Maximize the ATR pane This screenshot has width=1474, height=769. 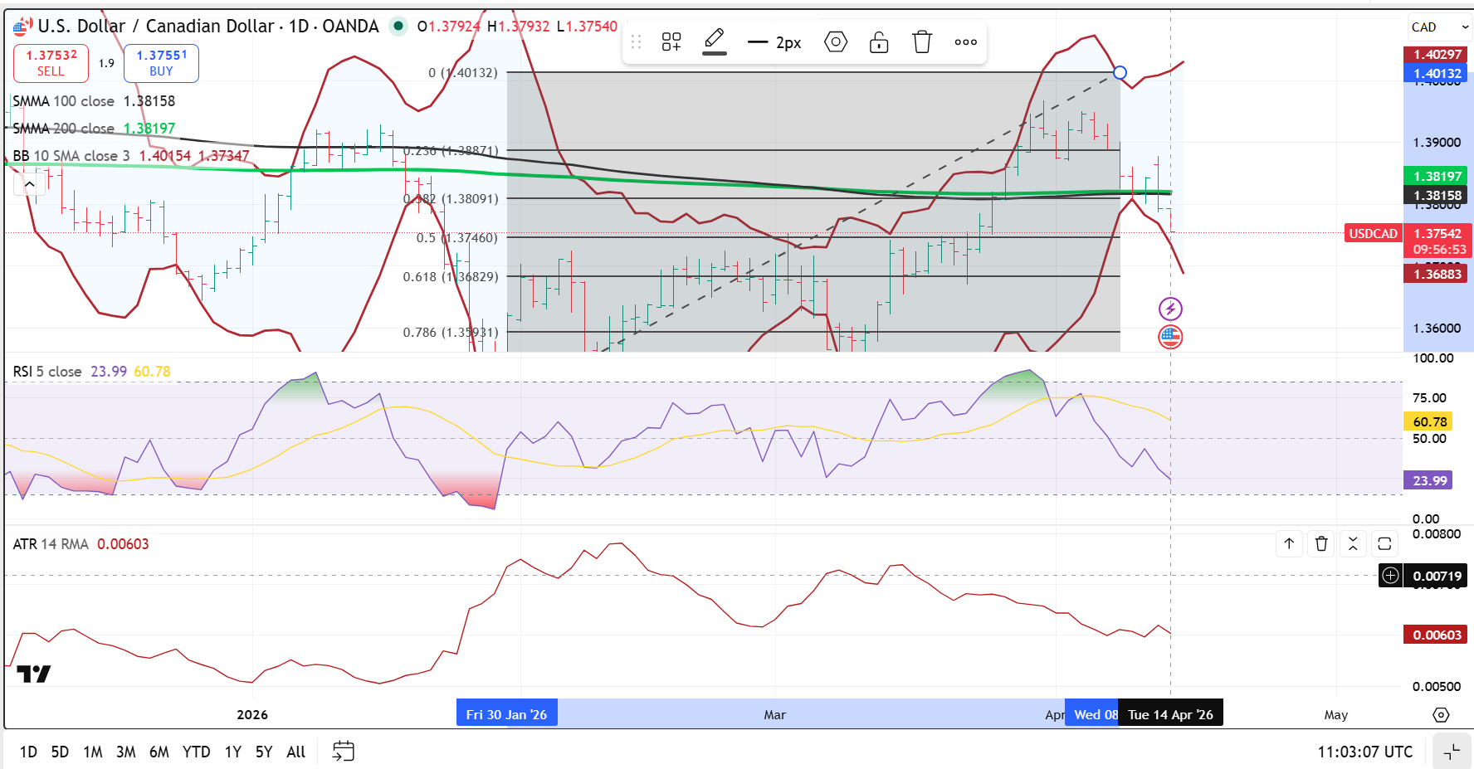[x=1384, y=543]
